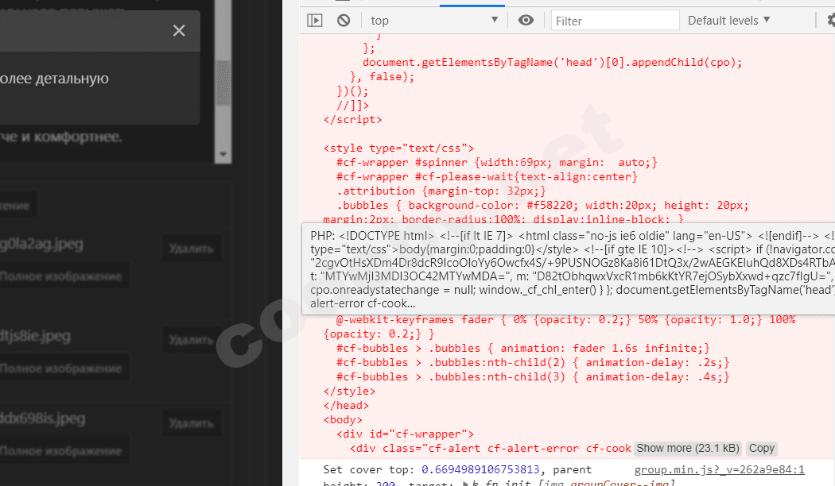Screen dimensions: 835x486
Task: Click the <body> tag line in console
Action: coord(343,419)
